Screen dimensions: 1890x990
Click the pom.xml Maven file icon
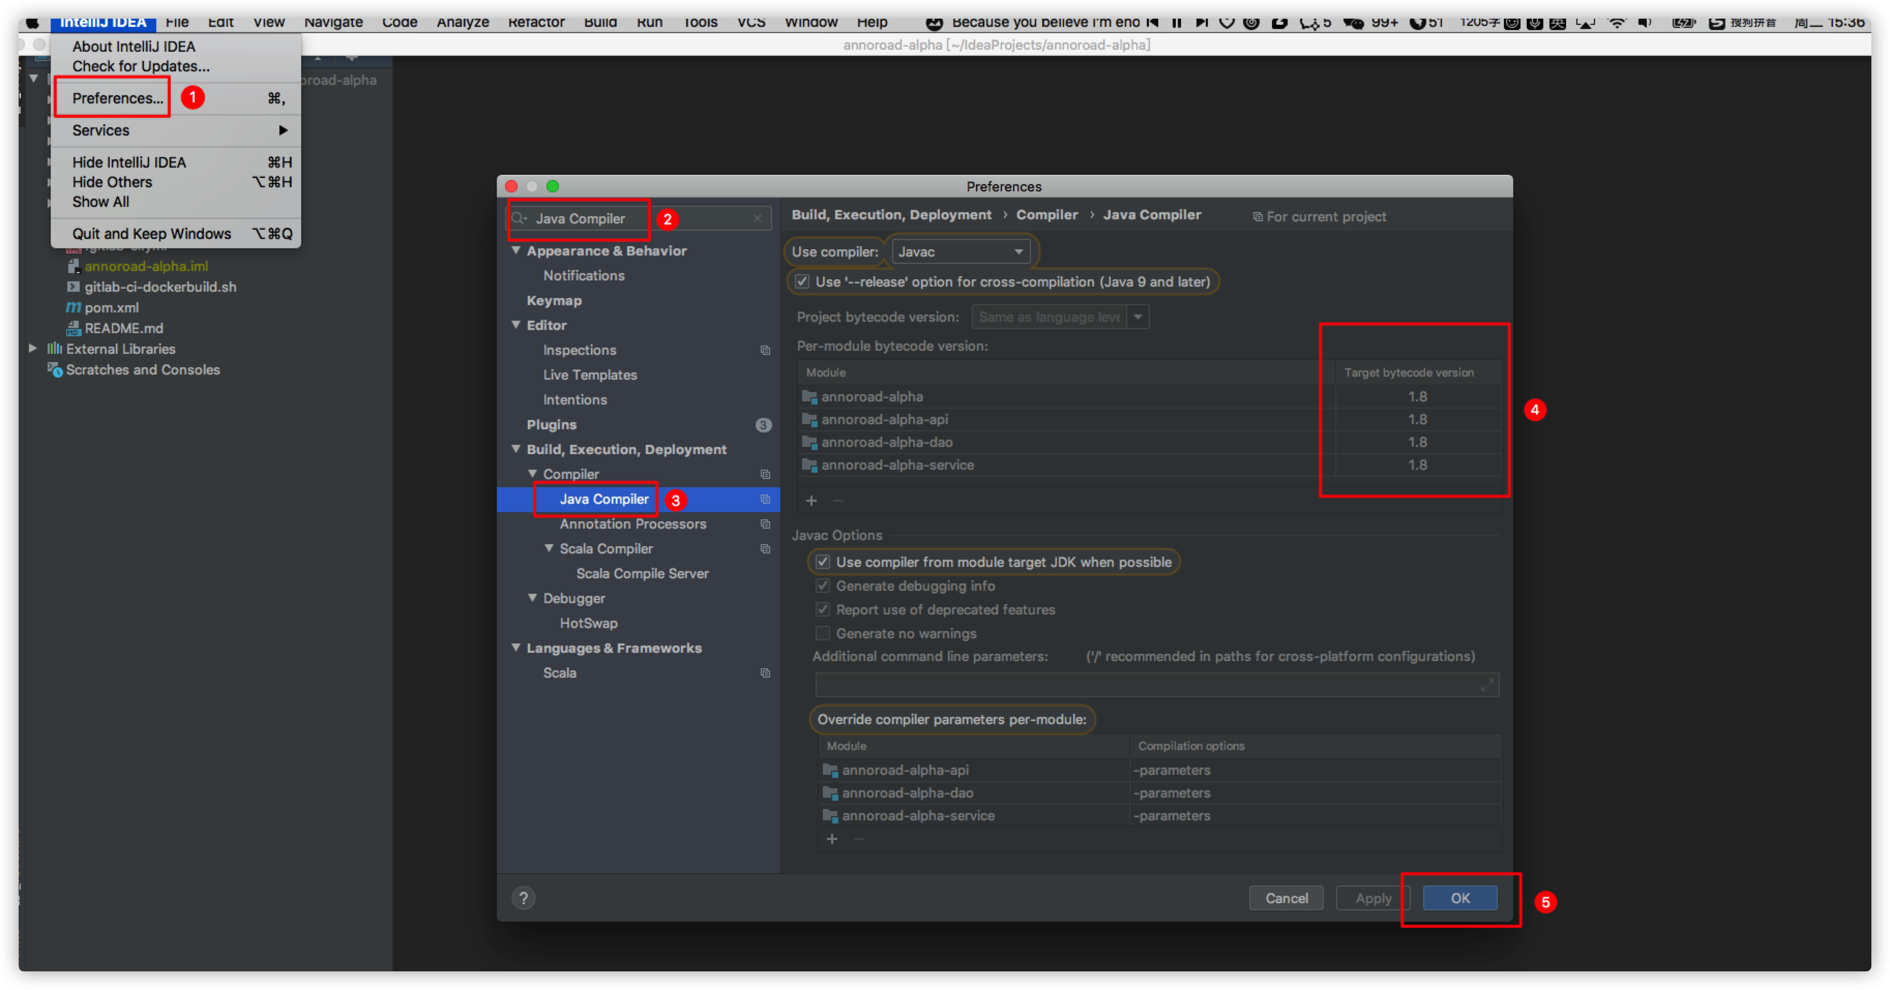(73, 307)
